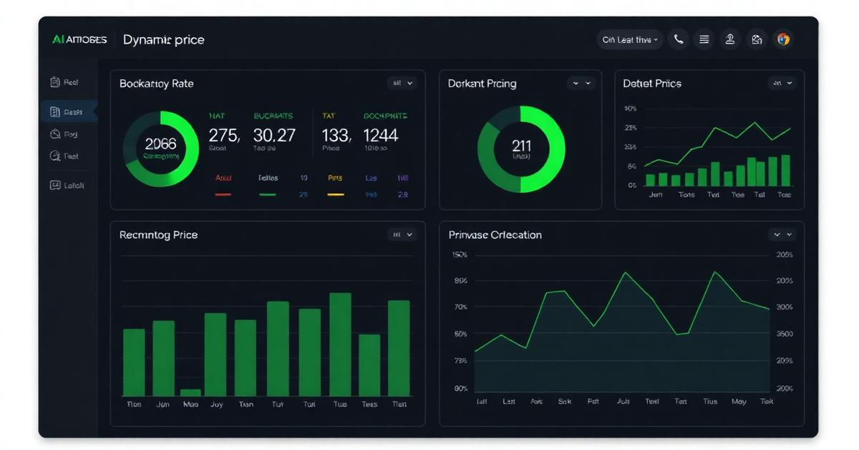The image size is (859, 450).
Task: Click the 150% label on line chart axis
Action: point(460,254)
